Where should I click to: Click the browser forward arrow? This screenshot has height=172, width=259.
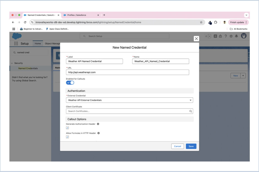(19, 22)
